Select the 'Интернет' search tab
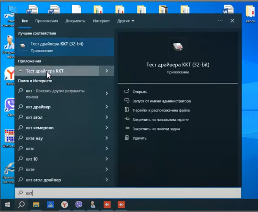Viewport: 258px width, 212px height. (101, 21)
